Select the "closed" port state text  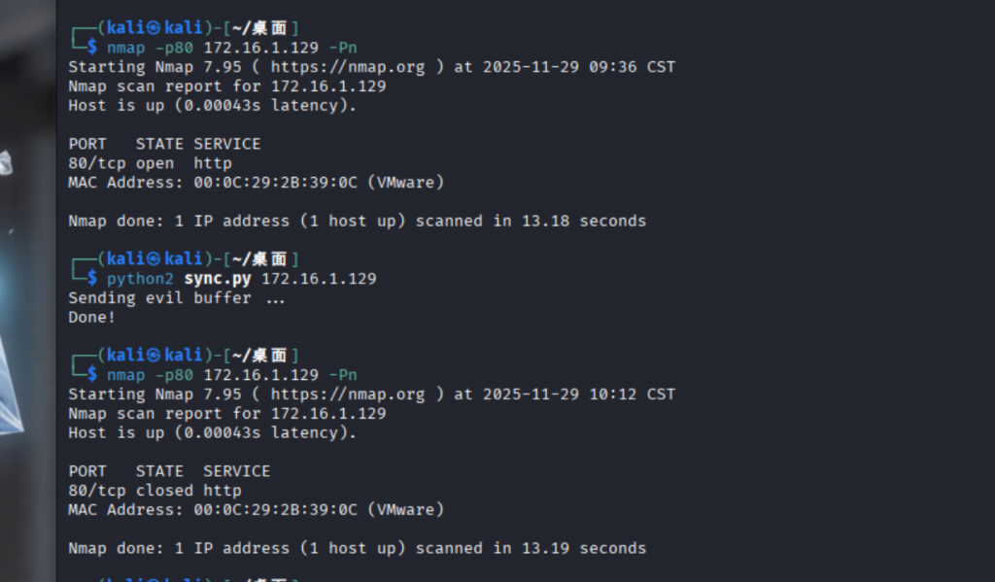pyautogui.click(x=164, y=491)
